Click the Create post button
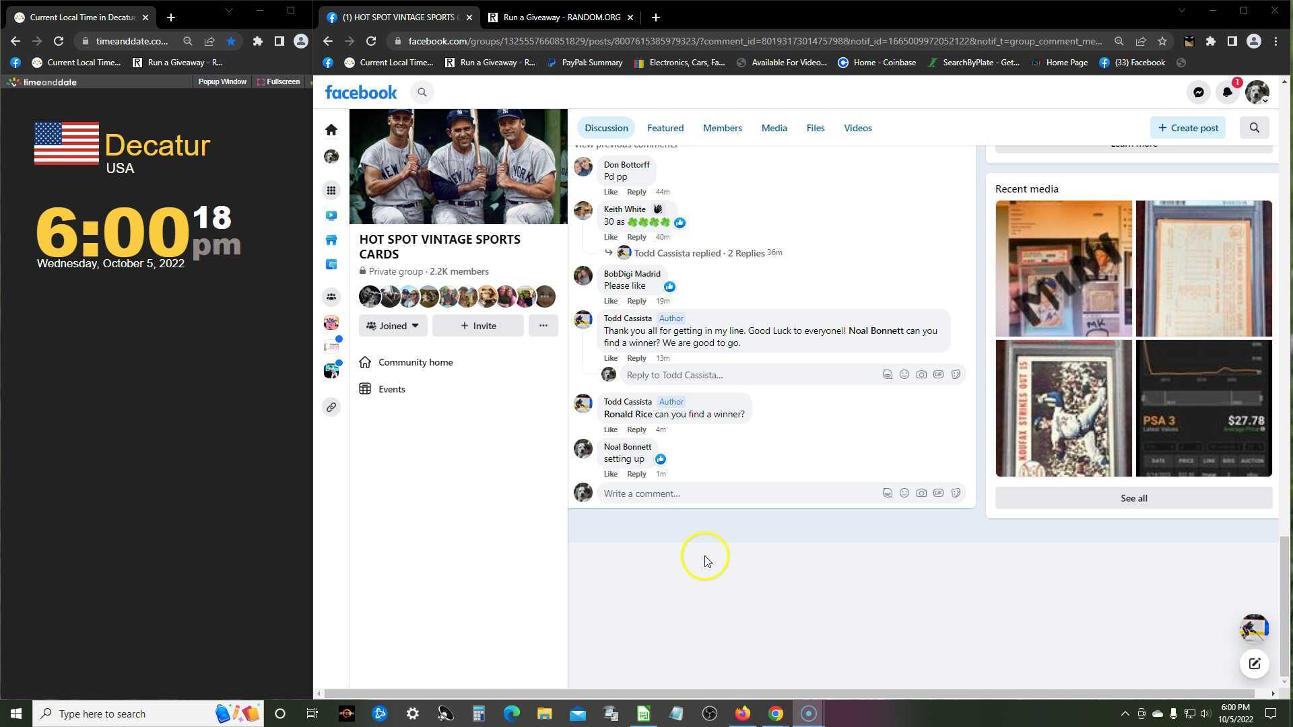Screen dimensions: 1293x727 (1188, 128)
